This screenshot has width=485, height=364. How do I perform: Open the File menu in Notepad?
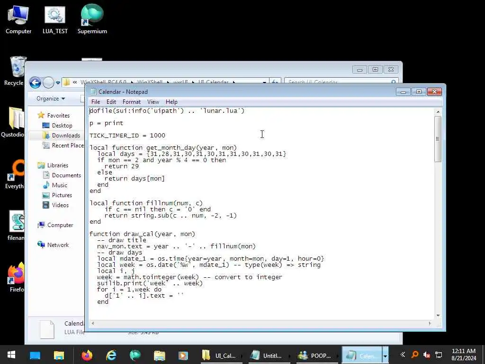pos(96,102)
